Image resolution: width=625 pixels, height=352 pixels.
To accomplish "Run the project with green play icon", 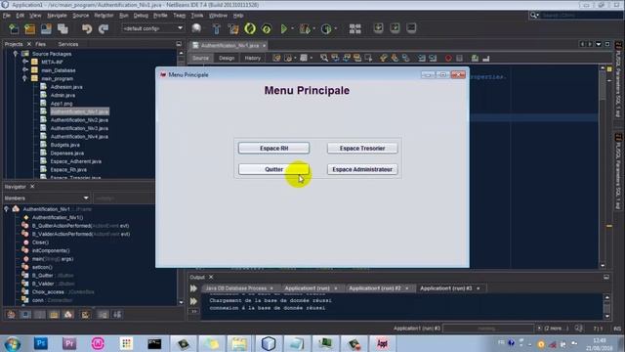I will (x=284, y=28).
